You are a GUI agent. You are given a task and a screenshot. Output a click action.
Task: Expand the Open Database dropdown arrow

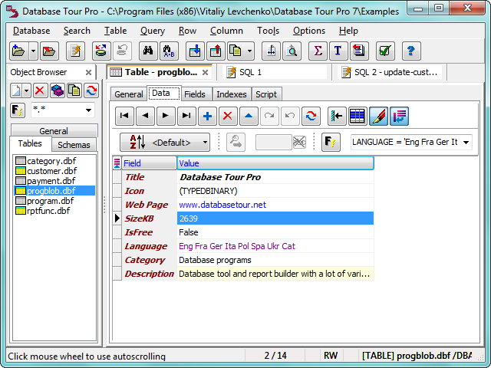click(x=33, y=51)
